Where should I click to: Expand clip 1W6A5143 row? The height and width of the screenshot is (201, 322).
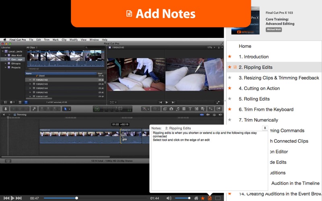click(30, 84)
